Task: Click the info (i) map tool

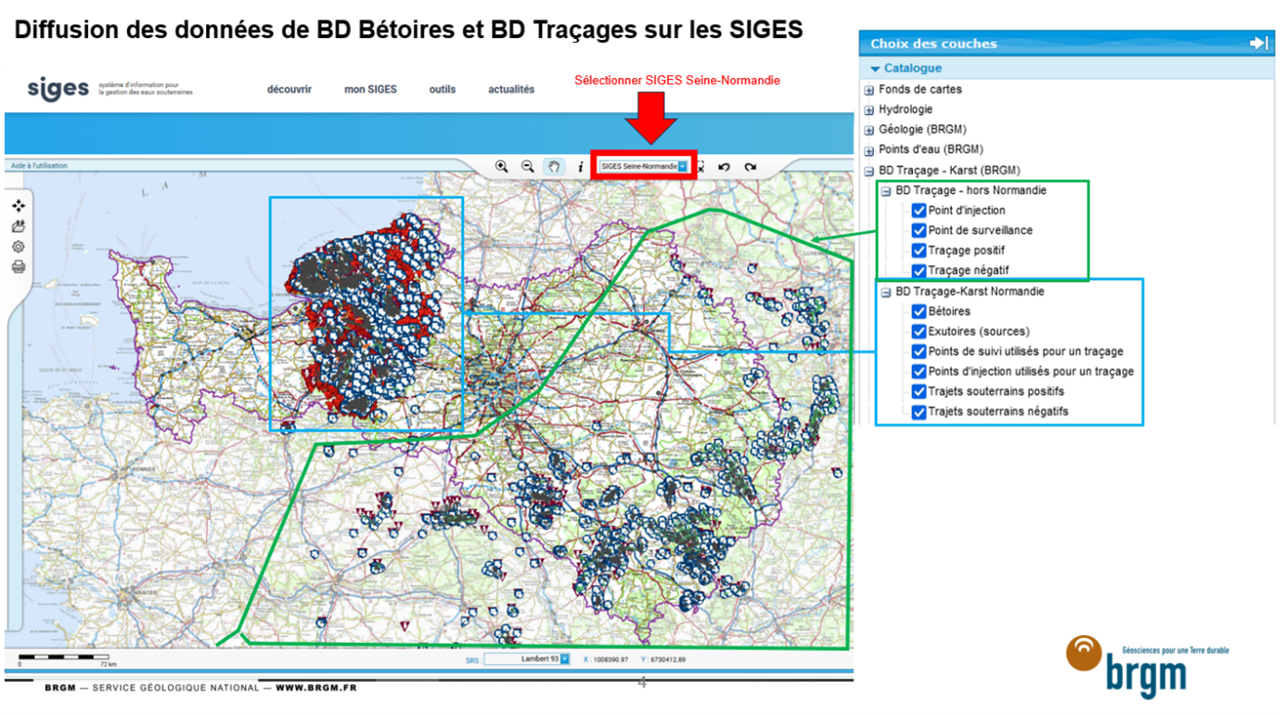Action: (x=581, y=167)
